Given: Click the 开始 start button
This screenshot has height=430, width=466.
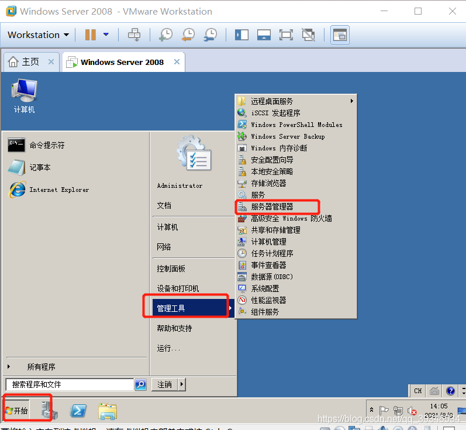Looking at the screenshot, I should pyautogui.click(x=16, y=411).
